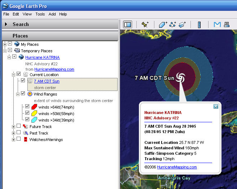This screenshot has height=189, width=237.
Task: Click the yellow winds >50kt swatch
Action: pyautogui.click(x=34, y=113)
